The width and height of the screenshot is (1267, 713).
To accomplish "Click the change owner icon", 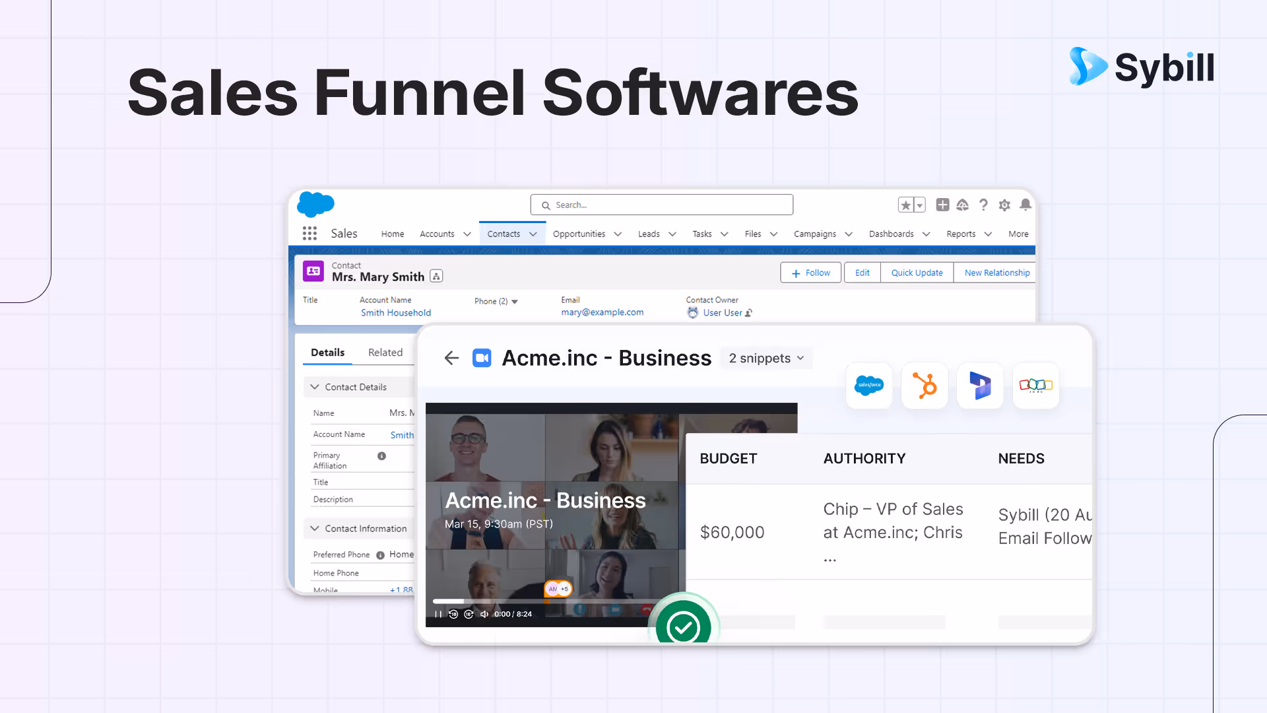I will pyautogui.click(x=749, y=313).
